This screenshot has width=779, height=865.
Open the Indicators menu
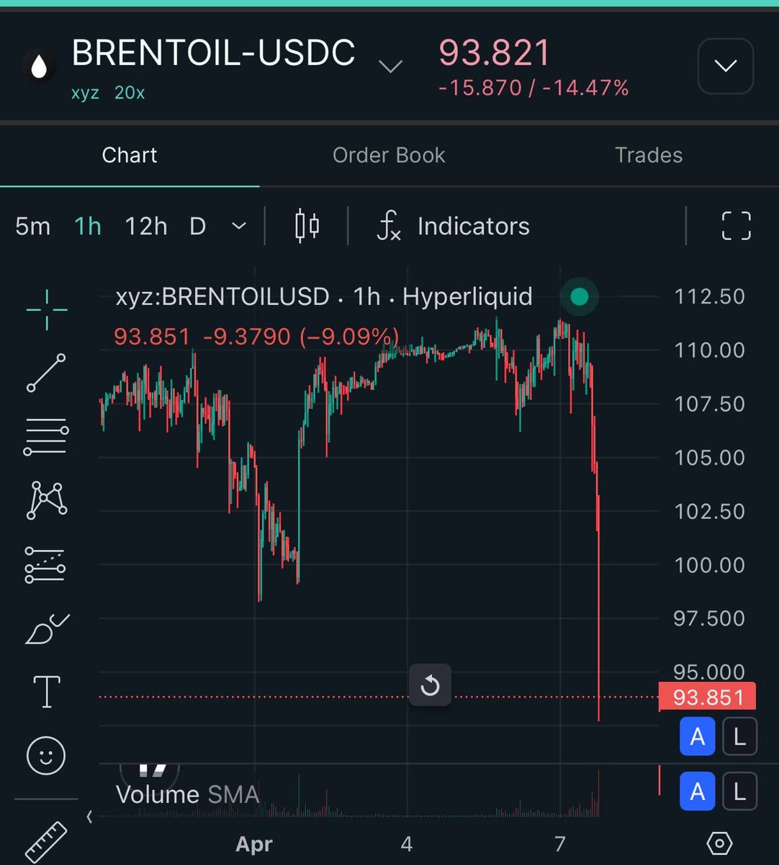click(454, 226)
